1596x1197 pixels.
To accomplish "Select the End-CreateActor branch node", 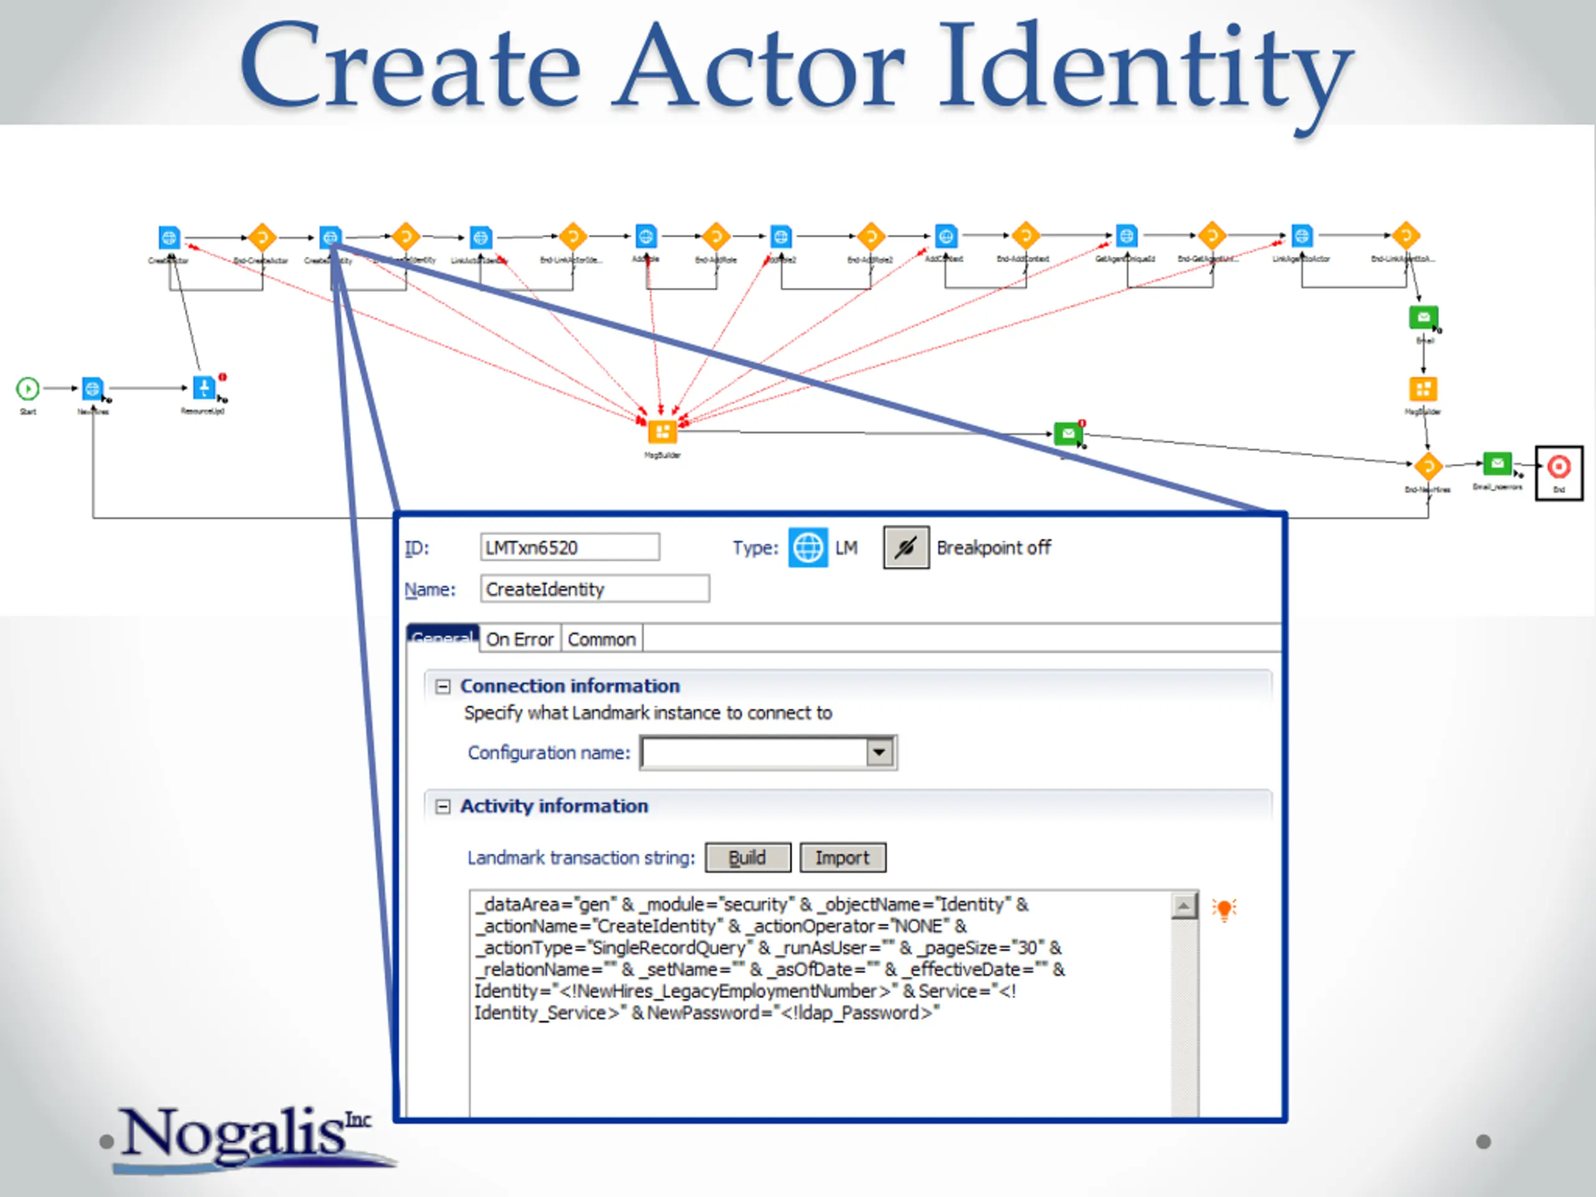I will click(x=262, y=237).
